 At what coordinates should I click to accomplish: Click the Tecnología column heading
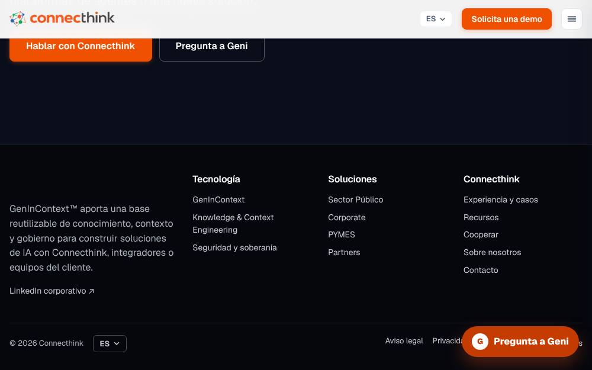(216, 179)
